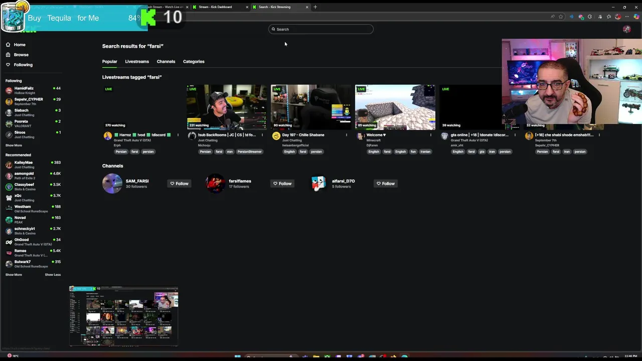Viewport: 642px width, 361px height.
Task: Open Classybeef recommended channel
Action: 33,187
